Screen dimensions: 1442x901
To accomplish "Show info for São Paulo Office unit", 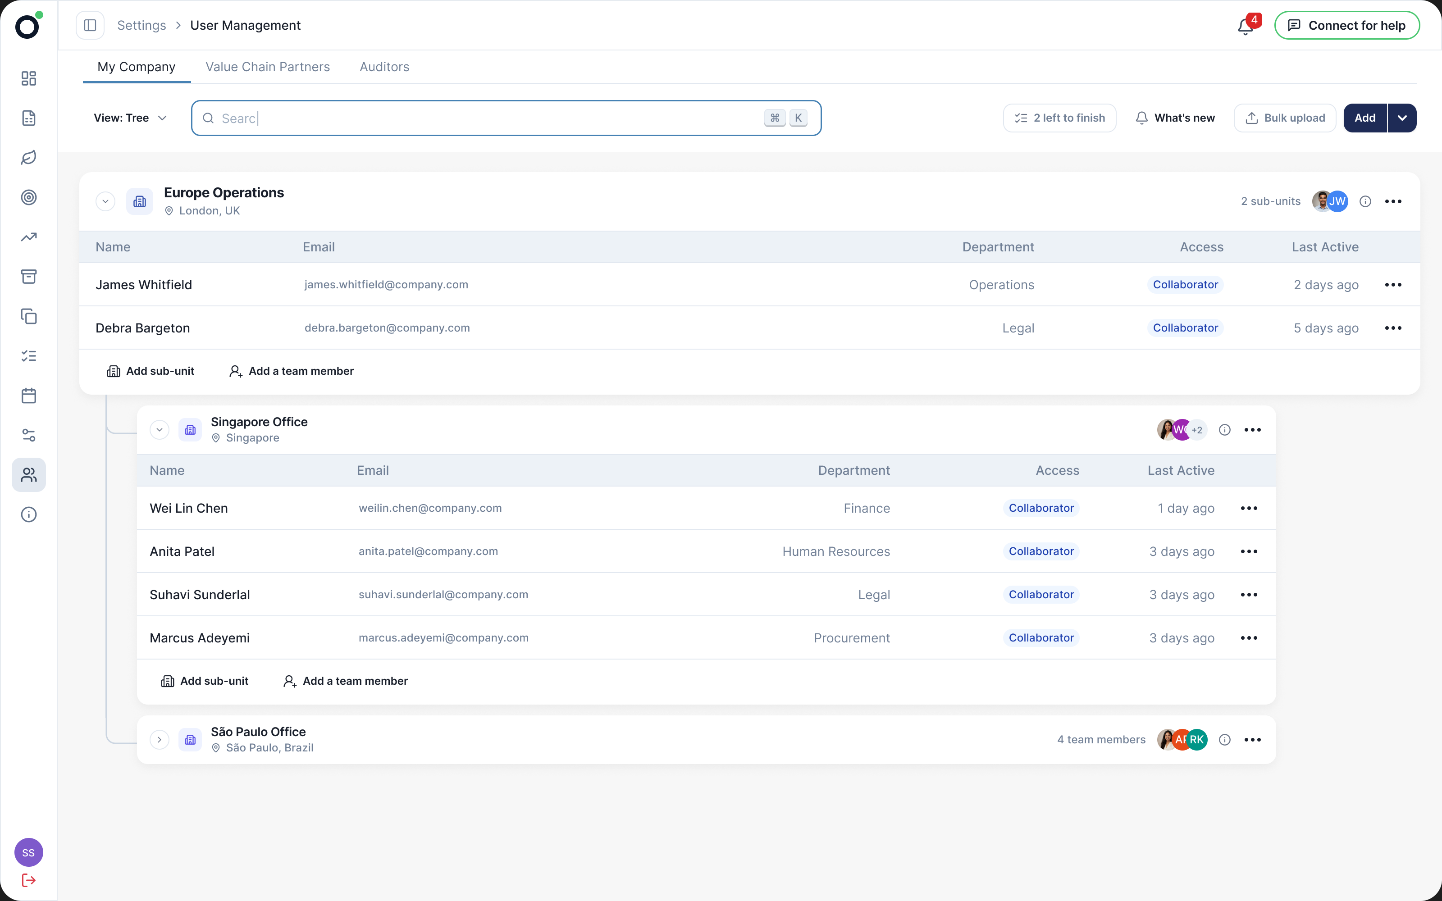I will [1224, 740].
